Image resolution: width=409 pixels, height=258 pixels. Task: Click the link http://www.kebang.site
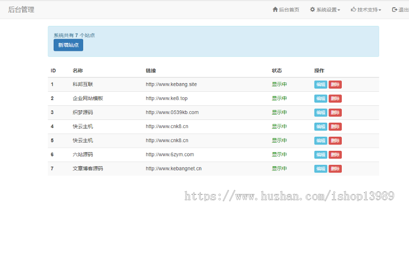point(171,84)
